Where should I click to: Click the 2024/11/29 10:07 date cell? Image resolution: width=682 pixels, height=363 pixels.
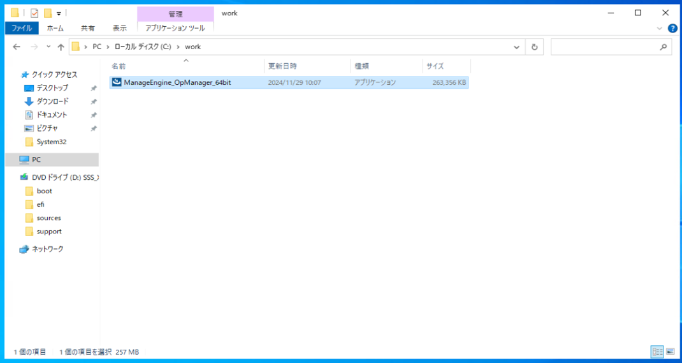coord(294,82)
